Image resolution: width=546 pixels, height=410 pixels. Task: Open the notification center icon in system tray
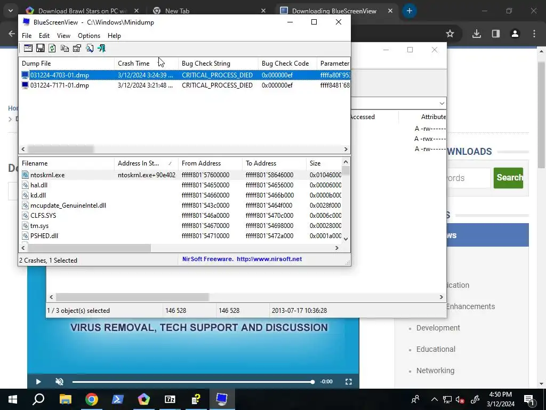pos(528,399)
